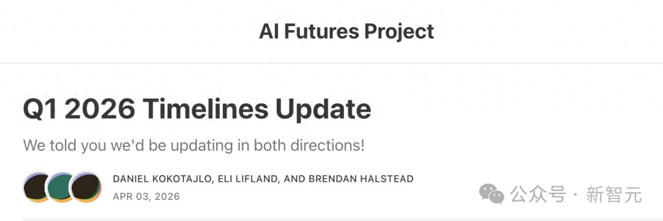Screen dimensions: 663x221
Task: Click the subtitle about updating in both directions
Action: click(x=193, y=145)
